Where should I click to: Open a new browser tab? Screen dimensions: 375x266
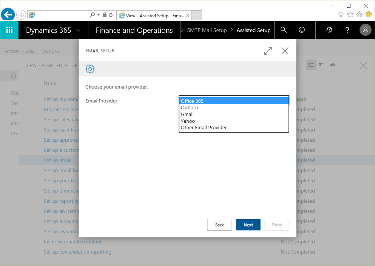pyautogui.click(x=197, y=15)
